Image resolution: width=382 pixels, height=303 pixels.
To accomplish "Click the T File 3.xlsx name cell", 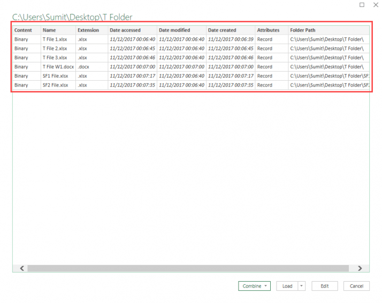I will click(x=58, y=58).
